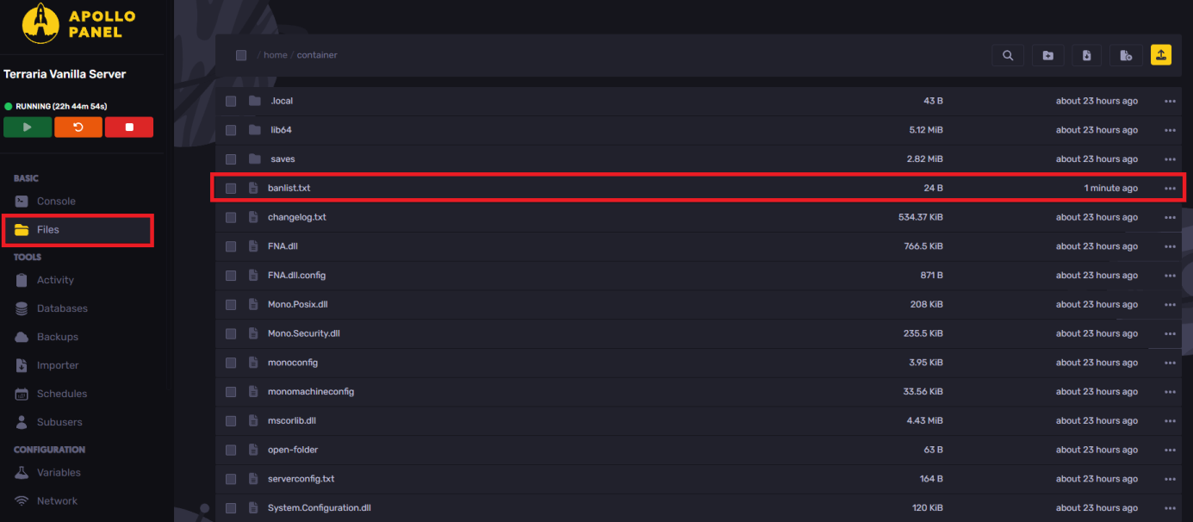Open the three-dot menu for banlist.txt
The width and height of the screenshot is (1193, 522).
click(x=1169, y=188)
